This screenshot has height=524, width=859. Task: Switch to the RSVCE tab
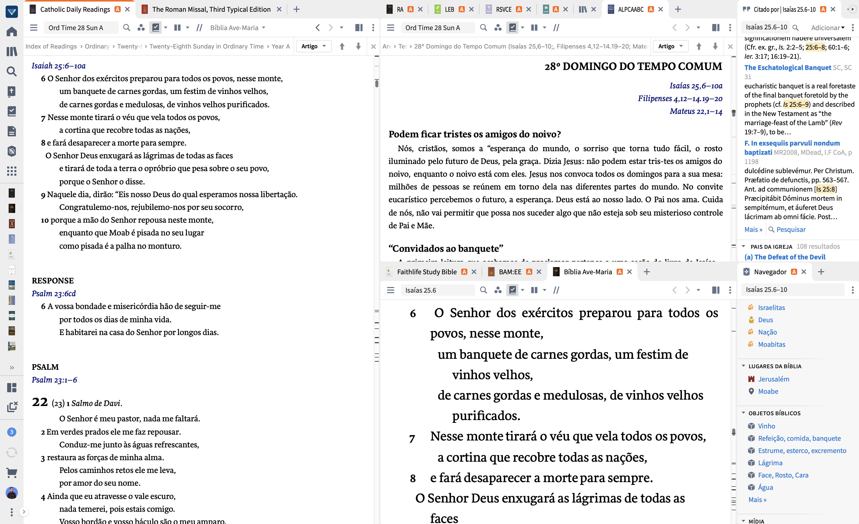point(504,9)
